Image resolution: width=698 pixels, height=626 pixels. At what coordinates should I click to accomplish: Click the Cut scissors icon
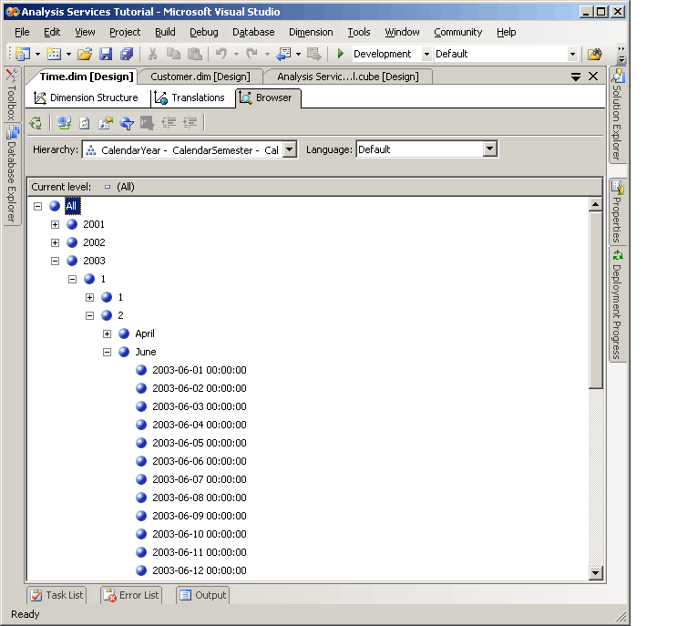153,54
